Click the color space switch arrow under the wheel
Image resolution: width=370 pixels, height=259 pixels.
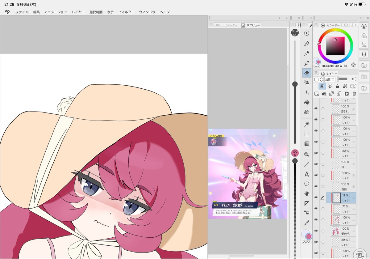[353, 65]
